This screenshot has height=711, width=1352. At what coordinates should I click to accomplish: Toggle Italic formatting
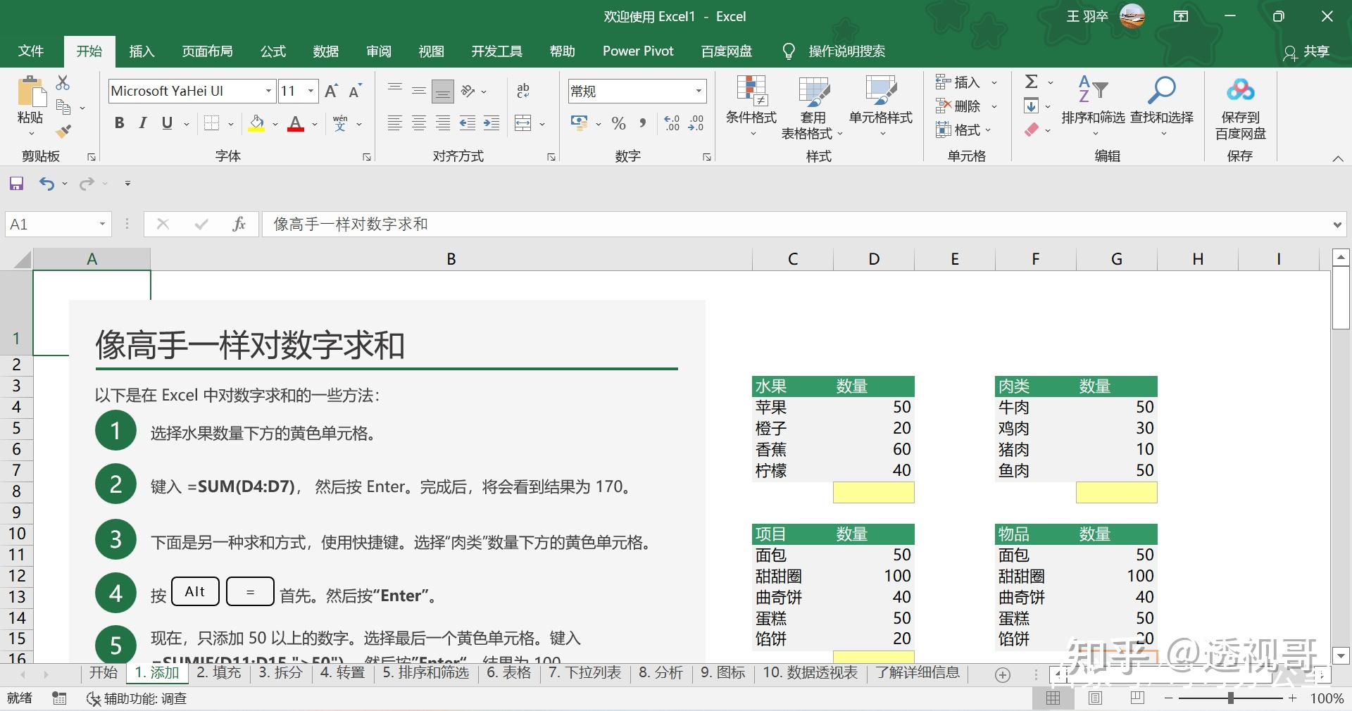[x=143, y=123]
